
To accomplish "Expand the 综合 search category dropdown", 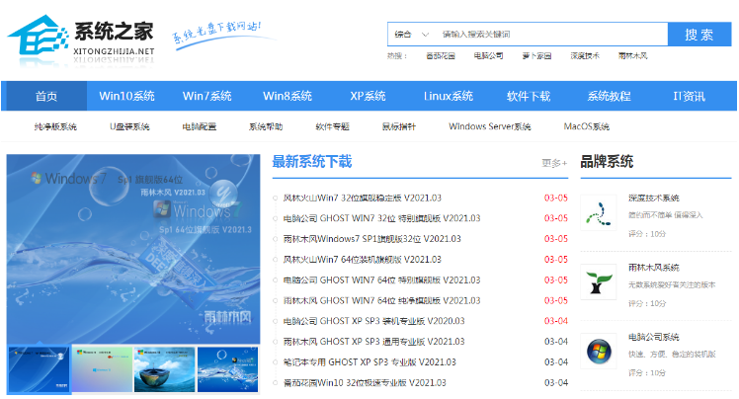I will 411,34.
